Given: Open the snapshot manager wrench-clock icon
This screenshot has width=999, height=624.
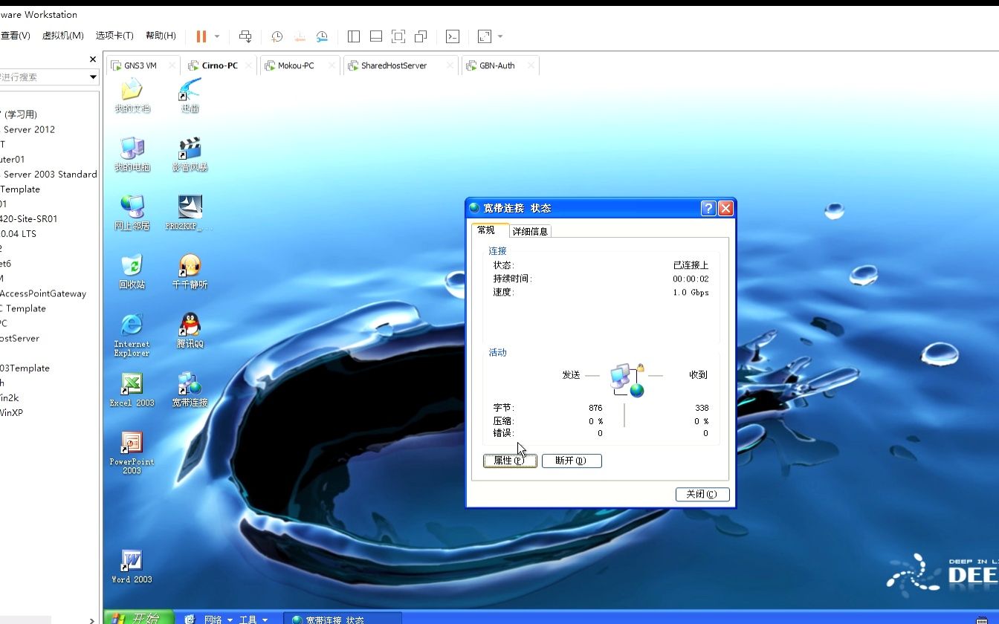Looking at the screenshot, I should click(322, 36).
